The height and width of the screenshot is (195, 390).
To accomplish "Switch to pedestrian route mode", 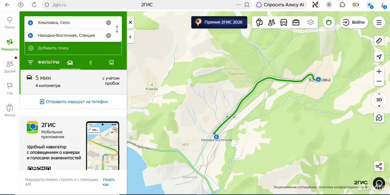I will pyautogui.click(x=90, y=63).
